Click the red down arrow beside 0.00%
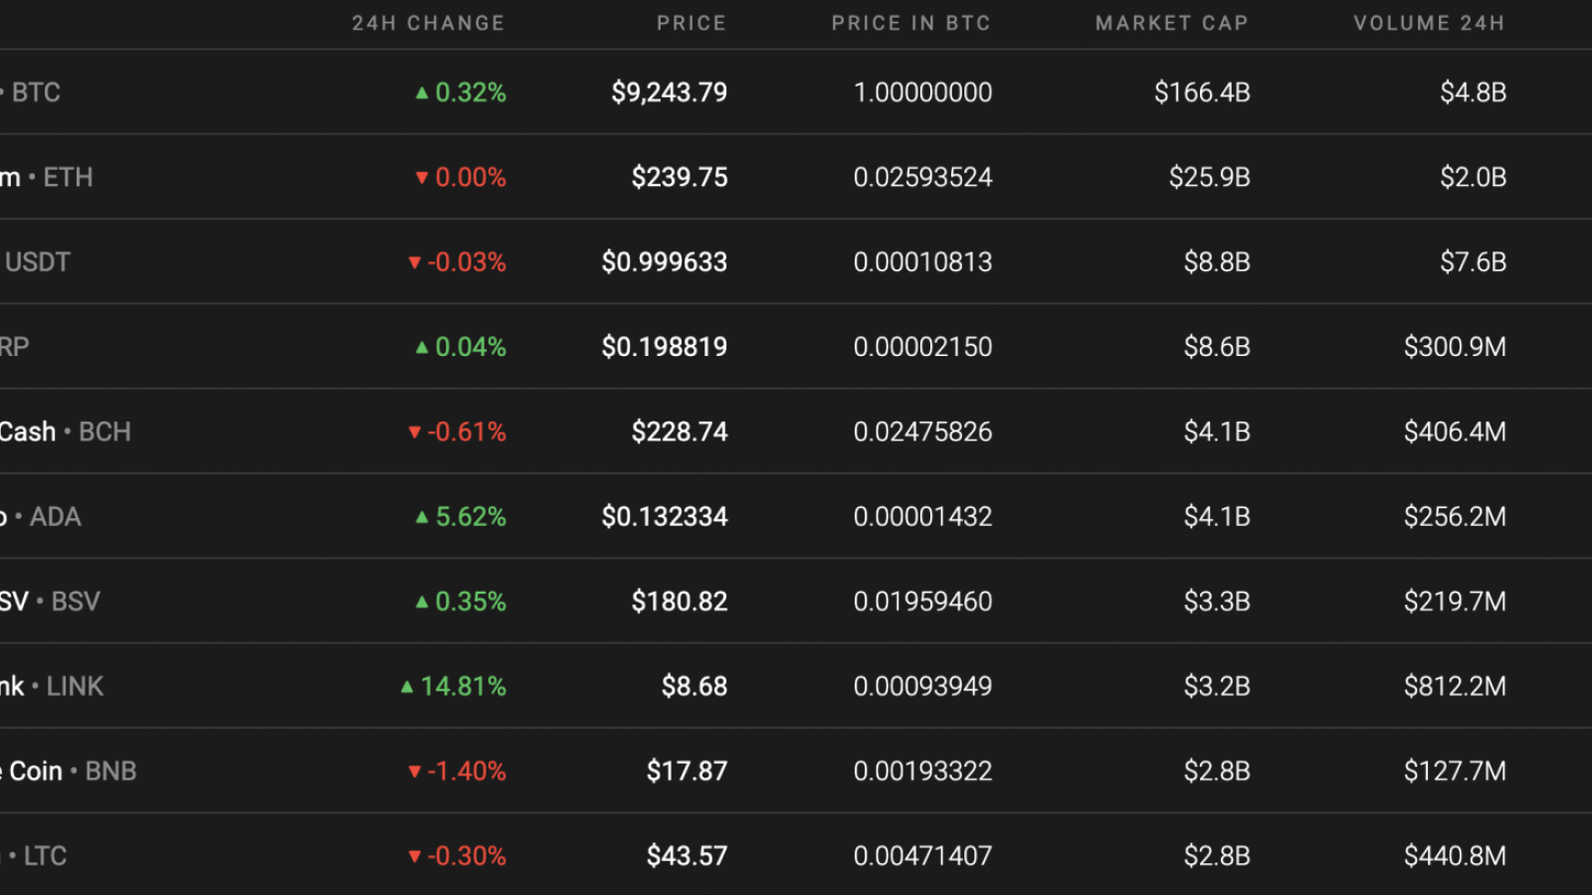The image size is (1592, 895). tap(422, 178)
